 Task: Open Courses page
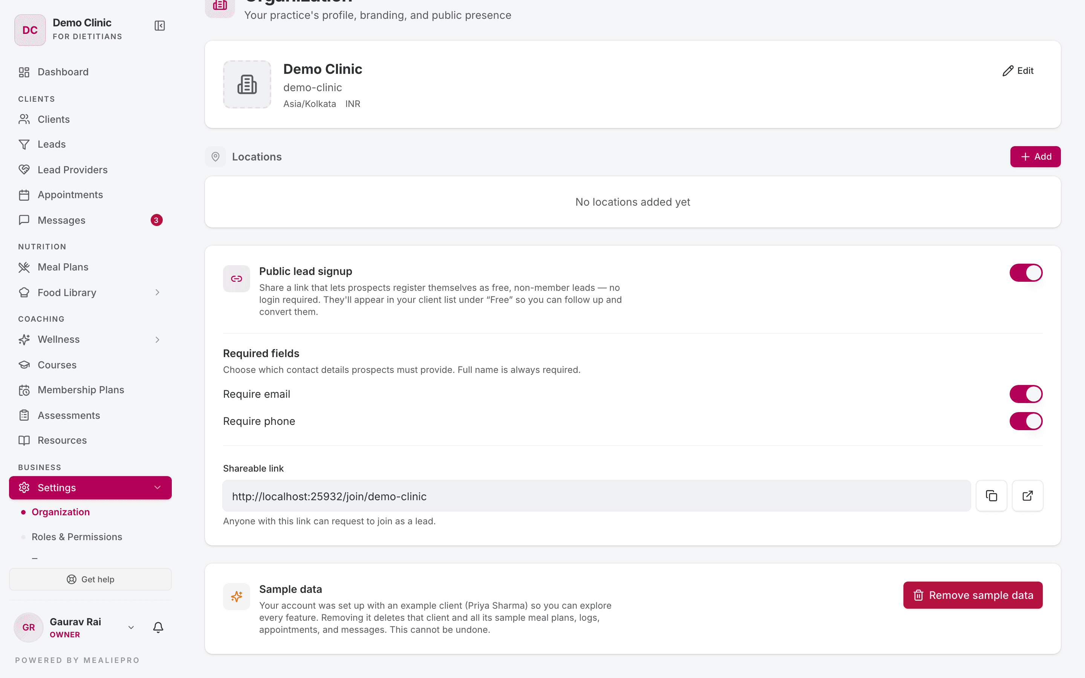(90, 365)
